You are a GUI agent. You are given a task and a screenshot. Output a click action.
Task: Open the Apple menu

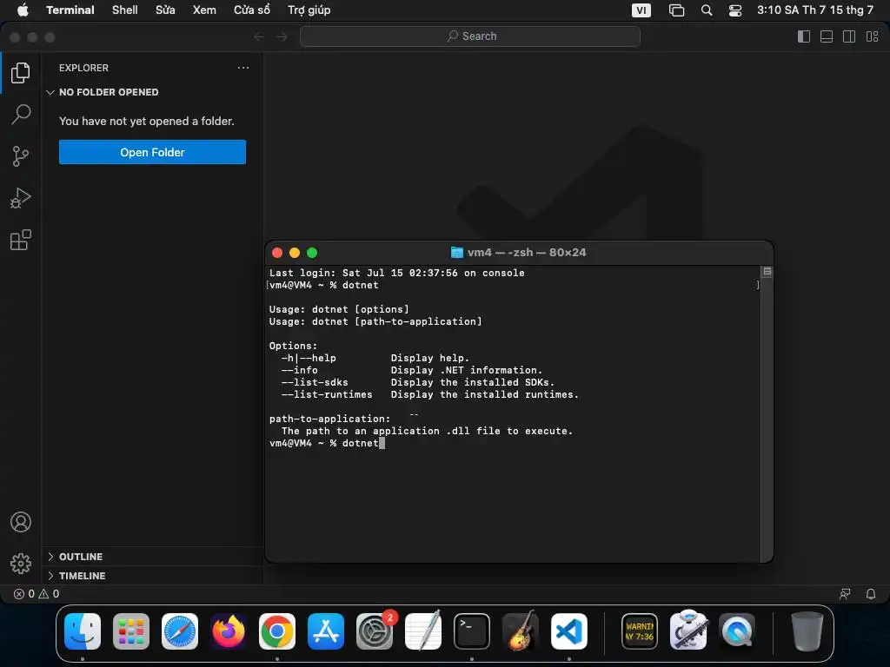[23, 10]
